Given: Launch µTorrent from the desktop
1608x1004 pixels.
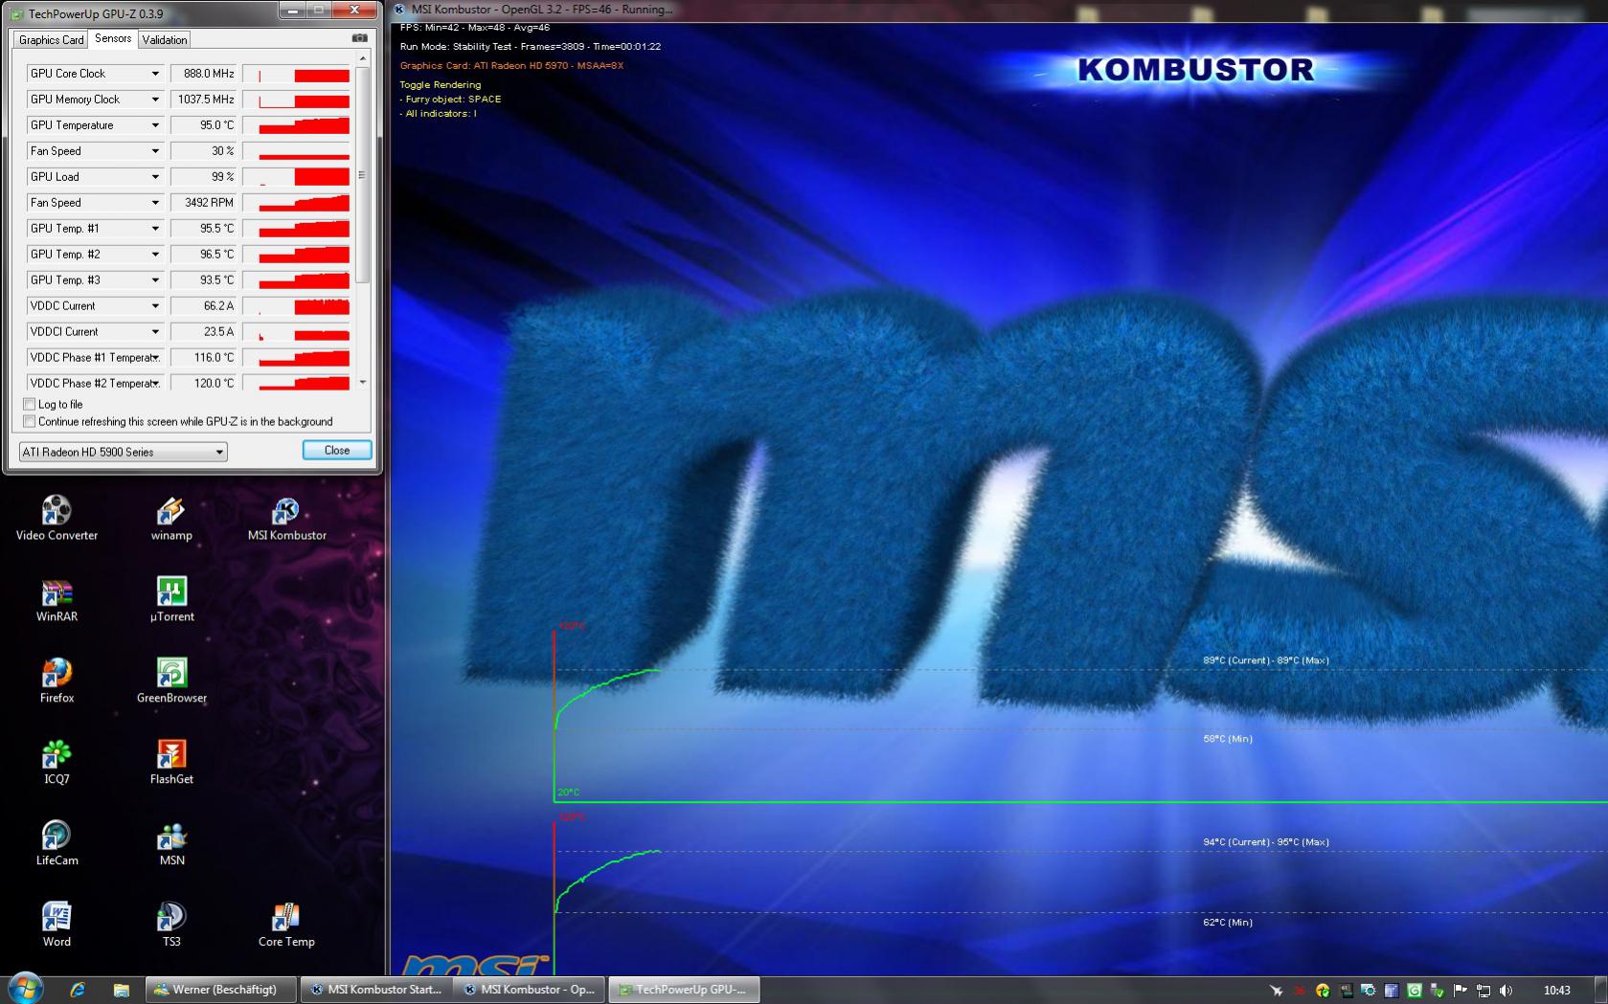Looking at the screenshot, I should (171, 600).
